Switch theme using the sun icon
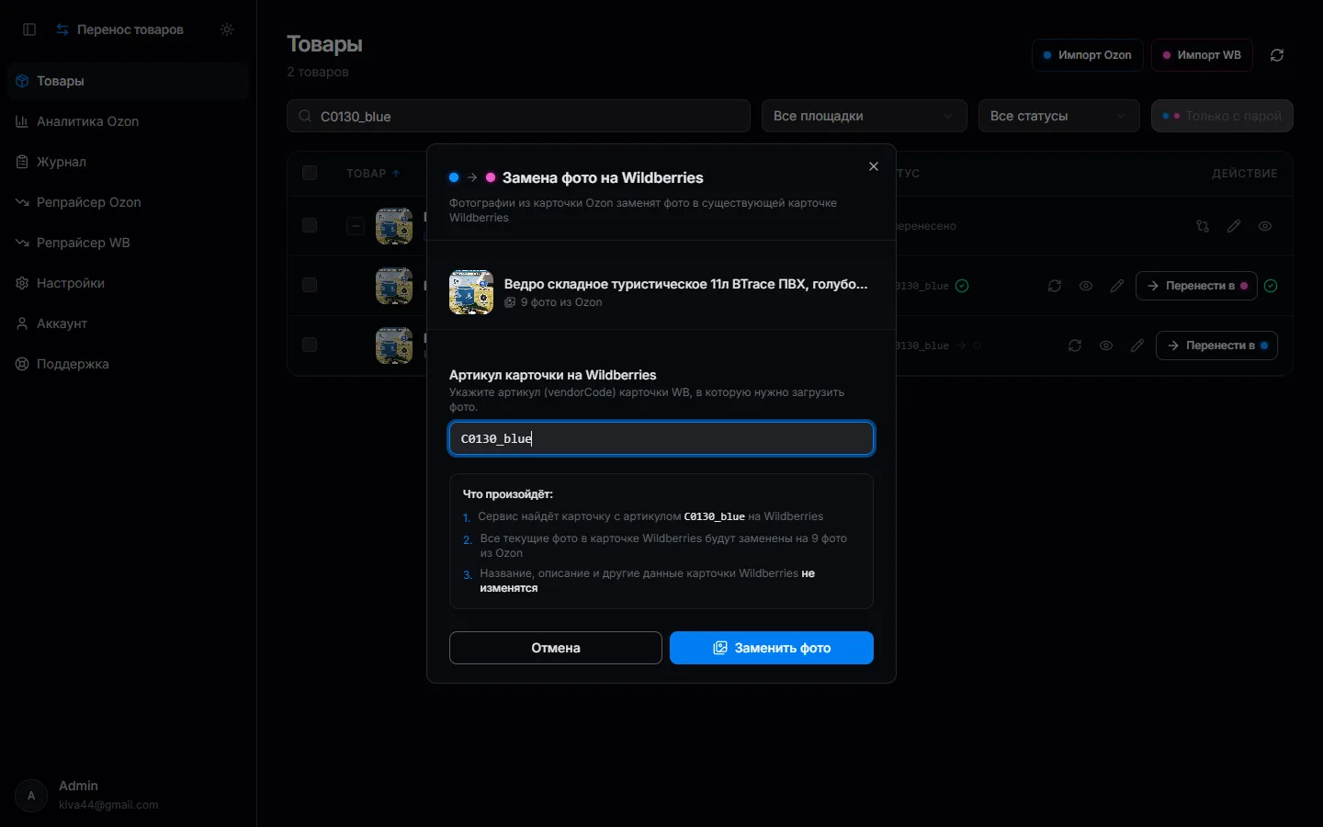1323x827 pixels. point(227,29)
